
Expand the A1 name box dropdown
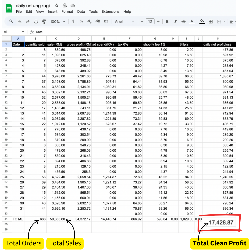[23, 32]
